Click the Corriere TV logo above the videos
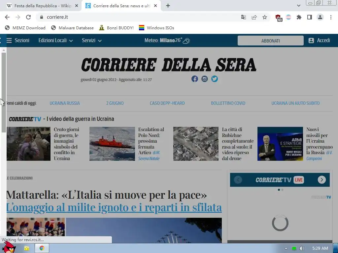The image size is (338, 253). 25,119
